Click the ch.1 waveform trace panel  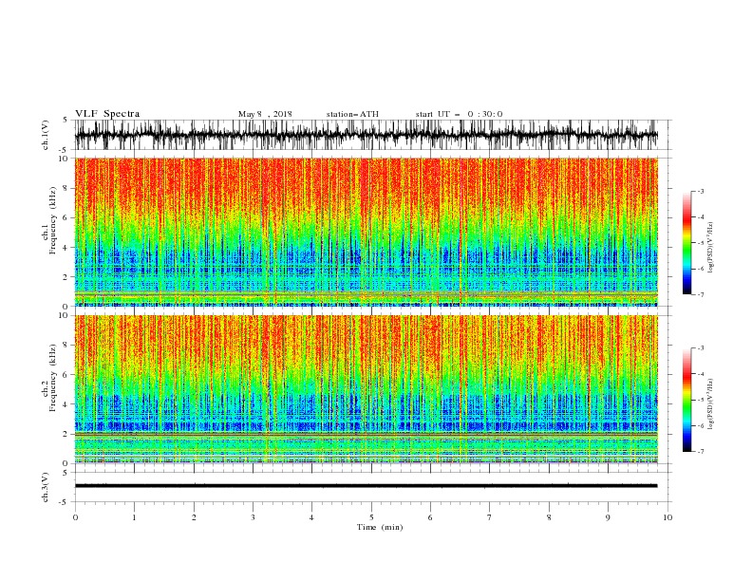(x=367, y=135)
